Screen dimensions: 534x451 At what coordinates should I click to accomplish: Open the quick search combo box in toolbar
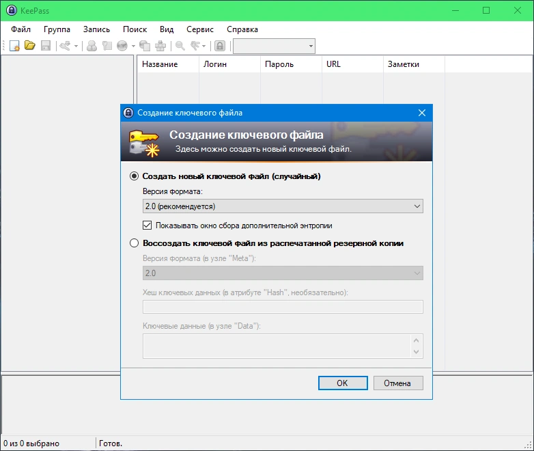pos(274,46)
